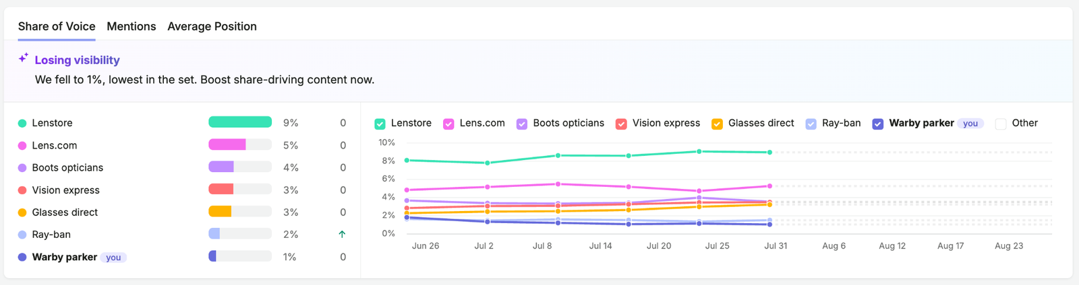Click the Vision express share bar

tap(240, 190)
